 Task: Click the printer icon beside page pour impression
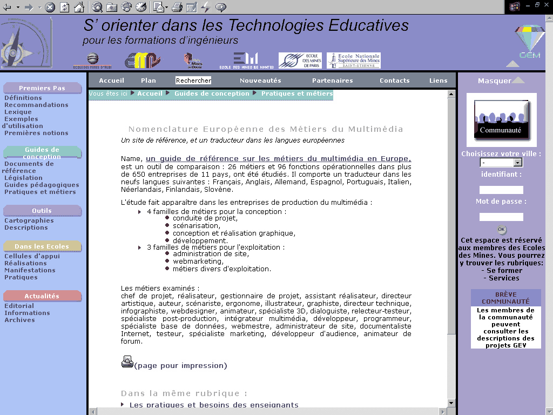(x=127, y=362)
